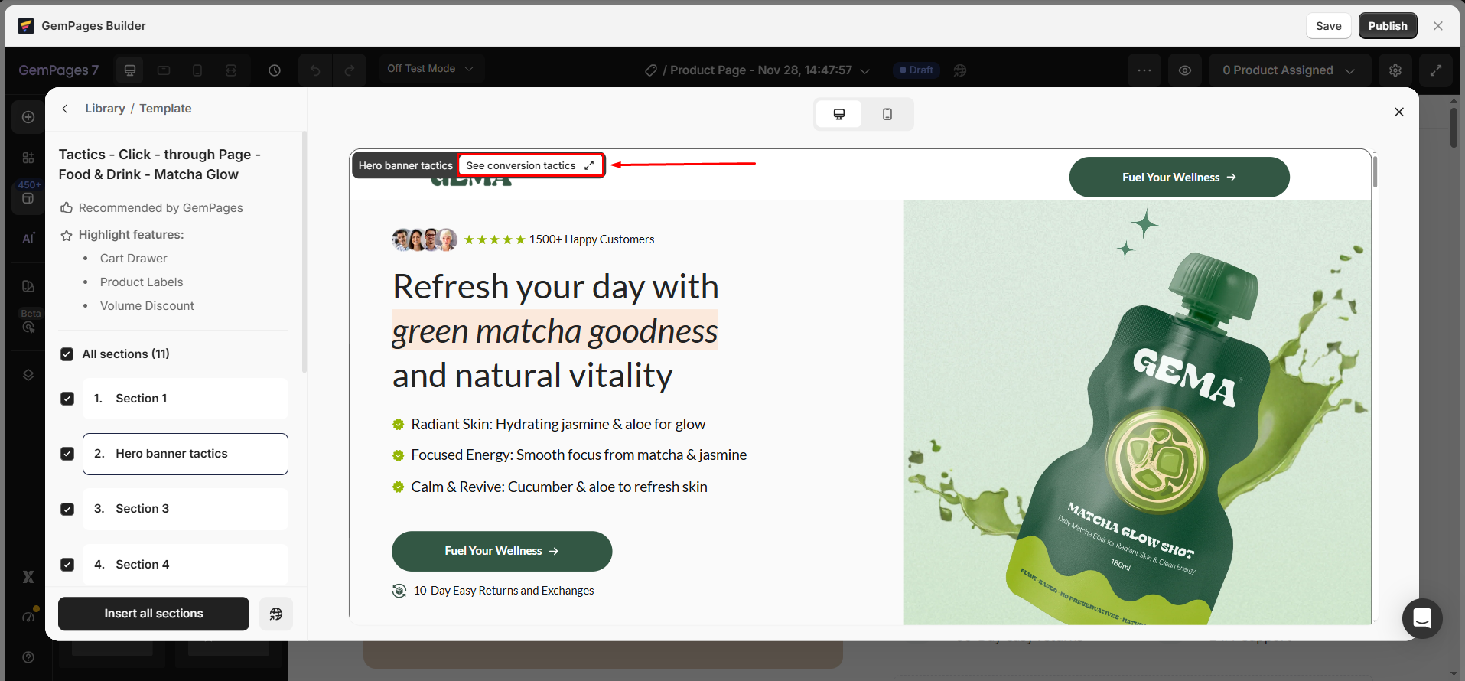The image size is (1465, 681).
Task: Open the 450+ templates library sidebar icon
Action: pos(28,198)
